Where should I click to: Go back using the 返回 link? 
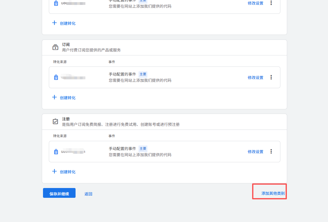tap(88, 194)
